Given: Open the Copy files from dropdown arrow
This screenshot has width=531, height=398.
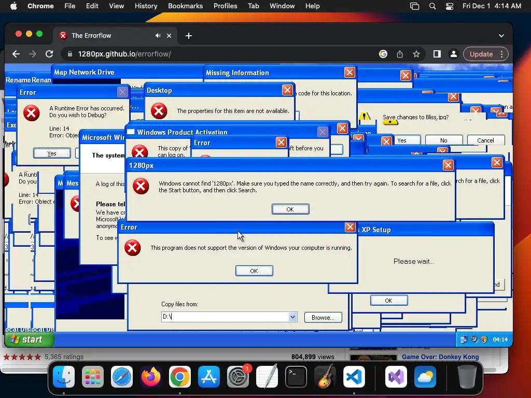Looking at the screenshot, I should point(292,317).
